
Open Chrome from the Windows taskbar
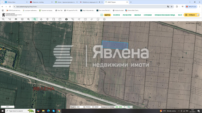tap(59, 111)
